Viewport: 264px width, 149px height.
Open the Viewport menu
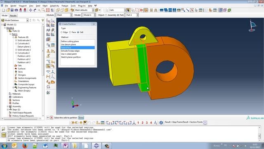pos(23,6)
